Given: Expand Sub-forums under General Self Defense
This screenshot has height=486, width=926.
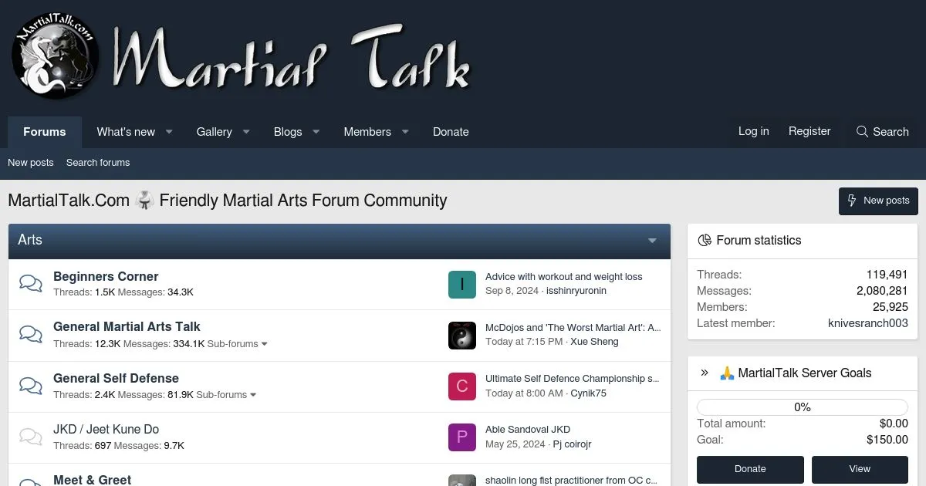Looking at the screenshot, I should 226,394.
